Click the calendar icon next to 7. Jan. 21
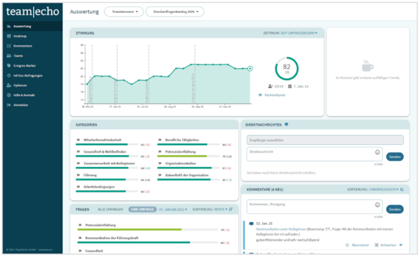This screenshot has width=419, height=257. [x=290, y=86]
